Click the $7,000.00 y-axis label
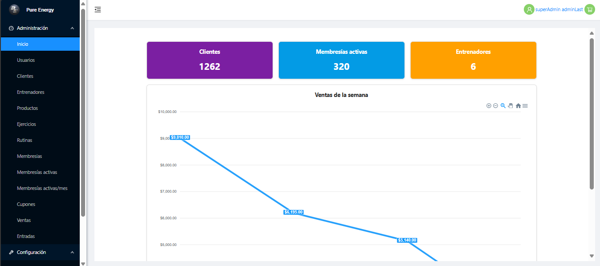The width and height of the screenshot is (600, 266). click(x=168, y=191)
